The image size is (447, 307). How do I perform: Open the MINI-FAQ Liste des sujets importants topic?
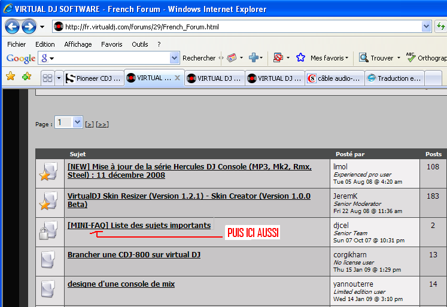[139, 225]
